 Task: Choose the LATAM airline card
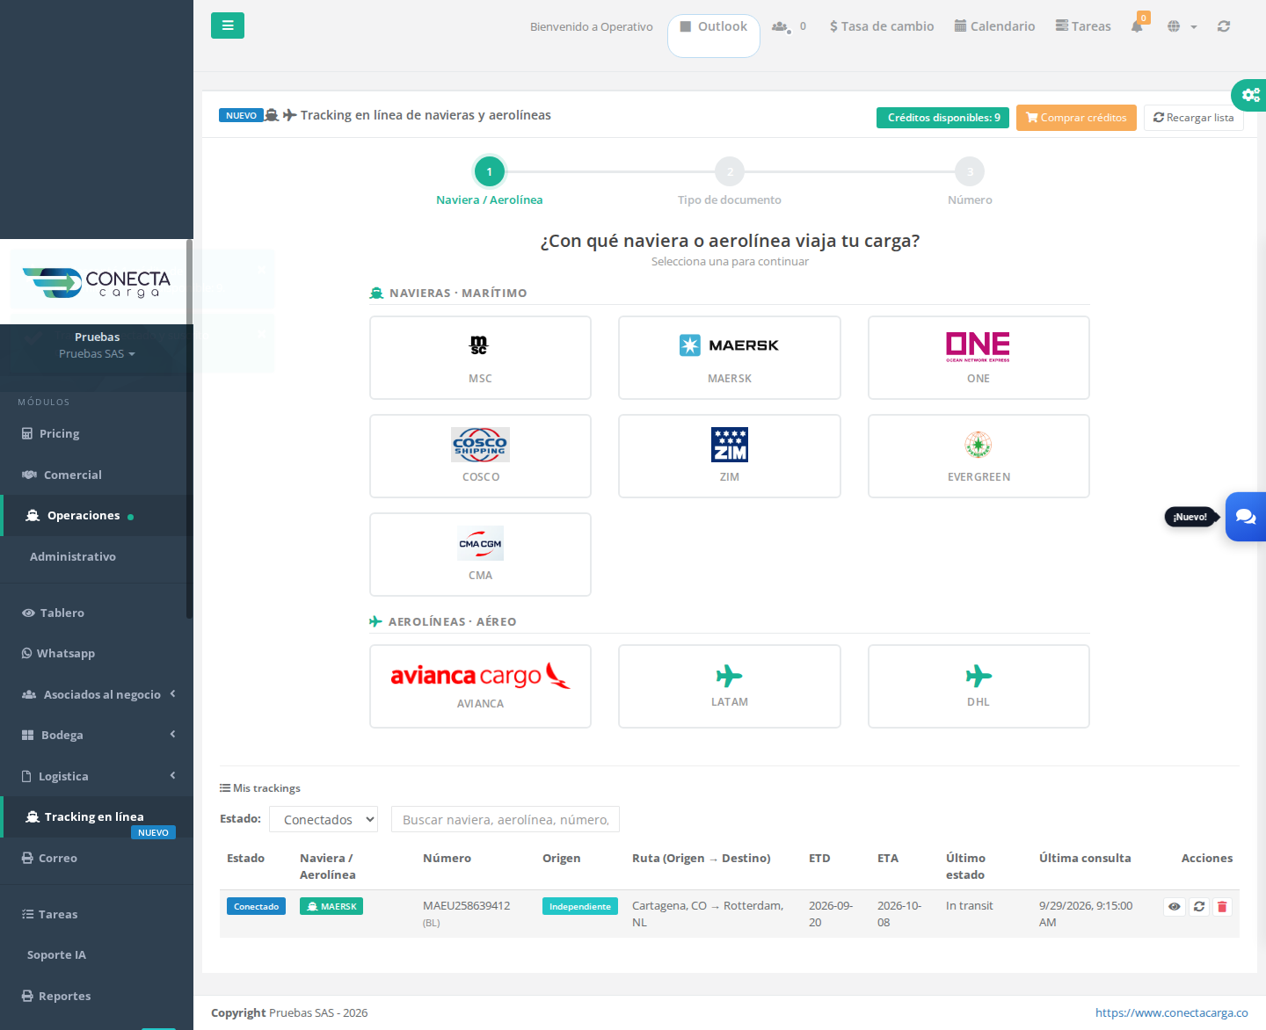click(x=730, y=686)
